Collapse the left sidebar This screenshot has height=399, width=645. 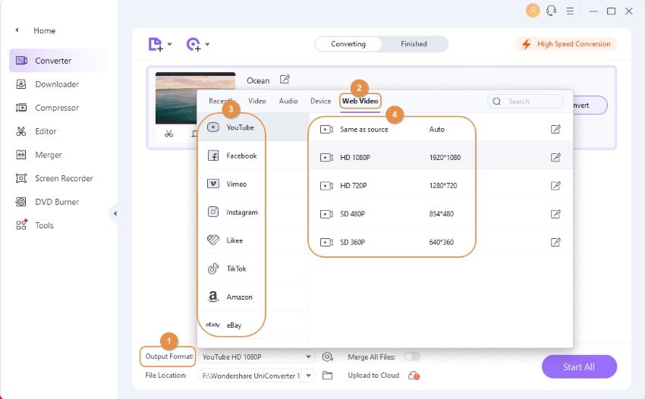coord(115,213)
